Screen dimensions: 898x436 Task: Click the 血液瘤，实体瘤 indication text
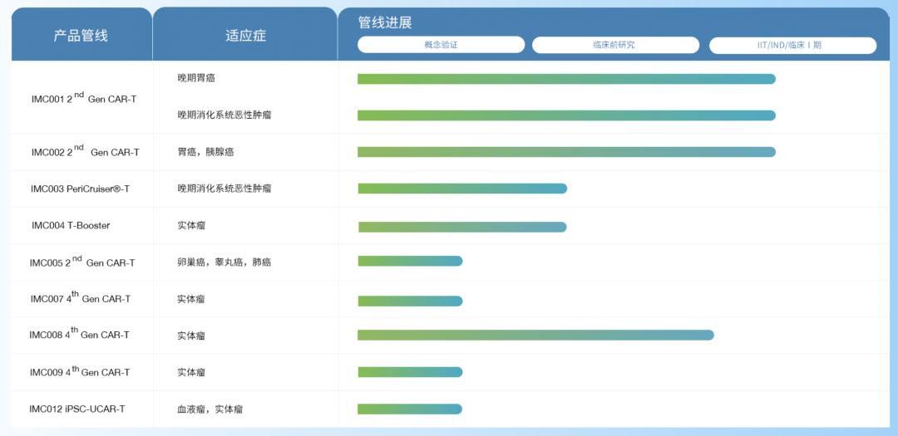point(210,409)
